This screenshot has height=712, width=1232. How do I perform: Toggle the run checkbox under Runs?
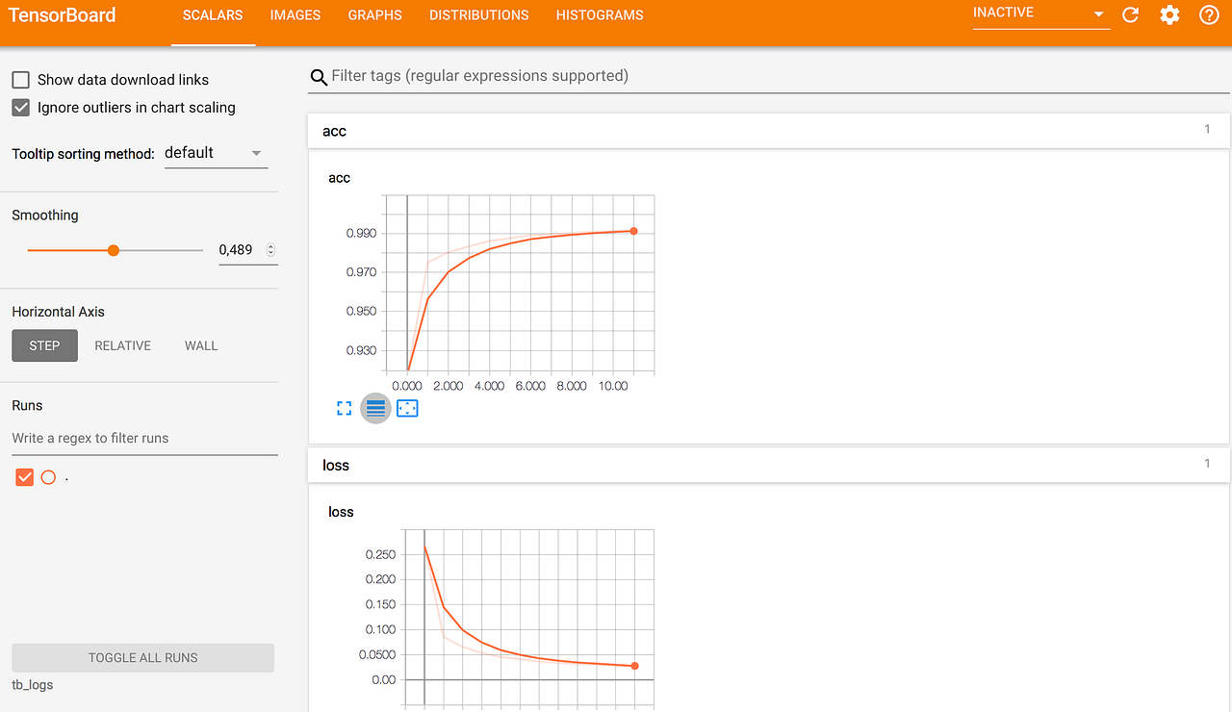tap(23, 476)
